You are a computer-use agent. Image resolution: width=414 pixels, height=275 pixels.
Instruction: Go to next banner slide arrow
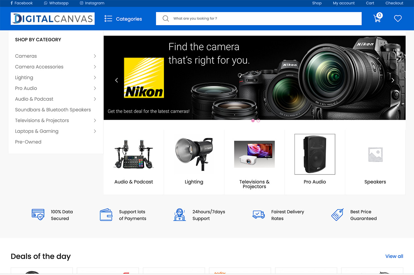click(x=393, y=80)
